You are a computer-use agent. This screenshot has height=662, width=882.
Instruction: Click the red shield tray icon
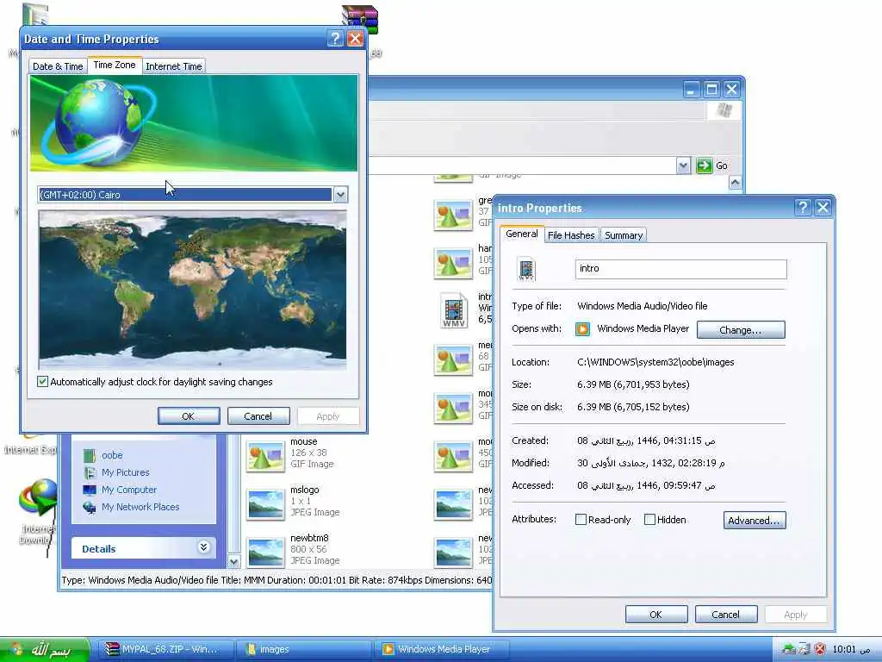820,649
